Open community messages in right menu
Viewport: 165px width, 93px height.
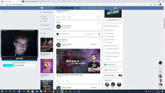[x=110, y=33]
